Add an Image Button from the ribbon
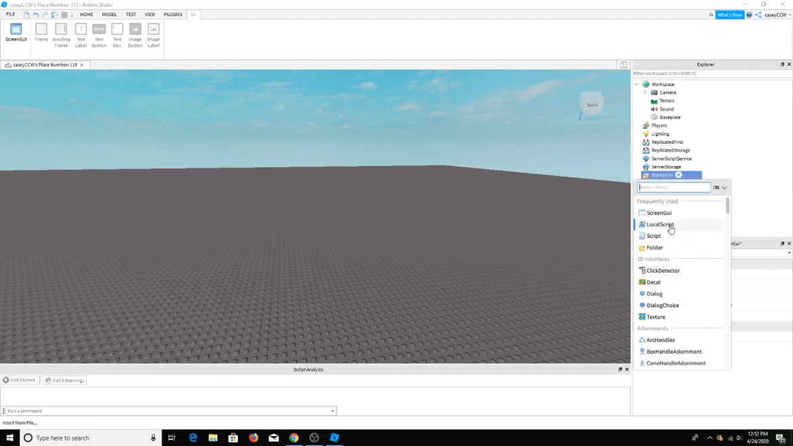793x446 pixels. (135, 30)
